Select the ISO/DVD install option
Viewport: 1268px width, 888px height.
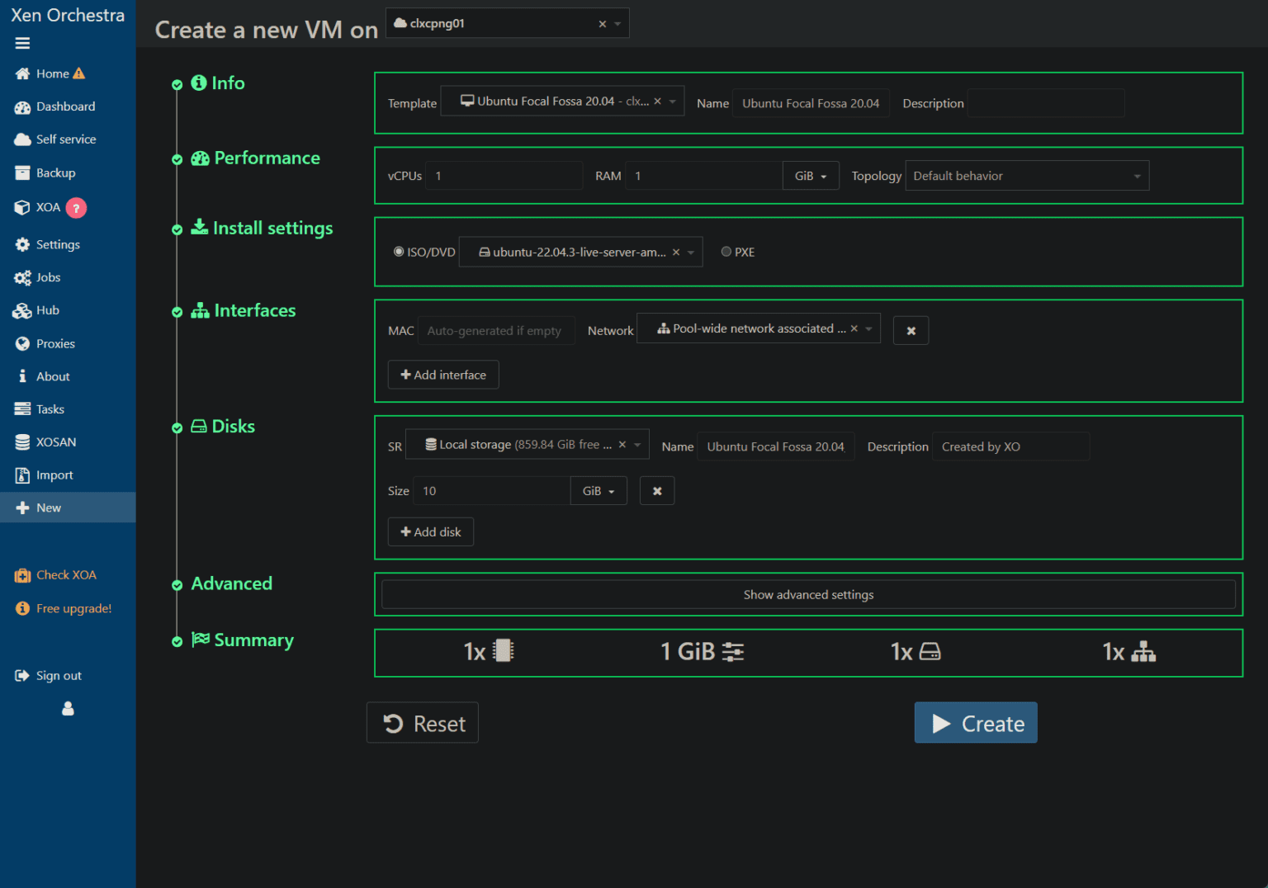[x=399, y=251]
